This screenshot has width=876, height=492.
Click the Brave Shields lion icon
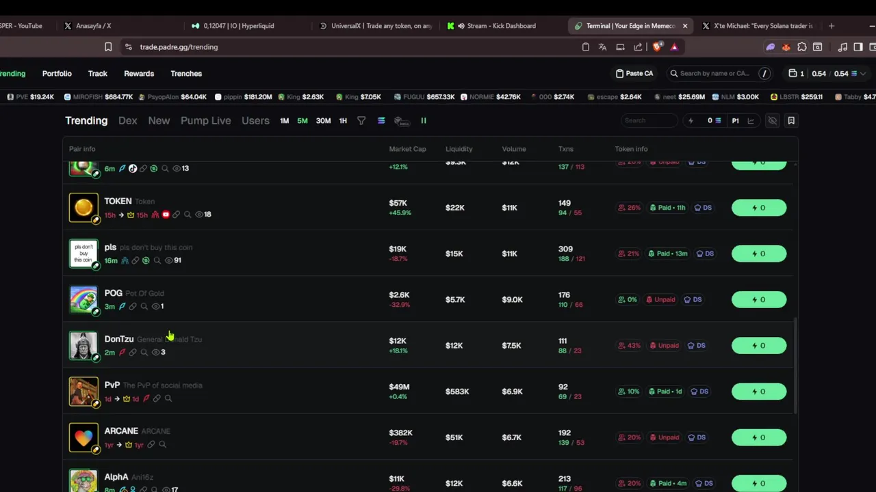point(658,47)
